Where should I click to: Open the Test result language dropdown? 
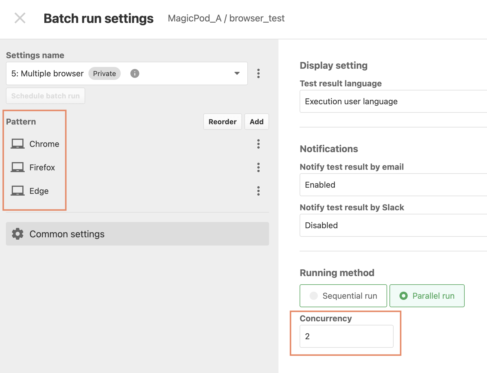pos(393,101)
